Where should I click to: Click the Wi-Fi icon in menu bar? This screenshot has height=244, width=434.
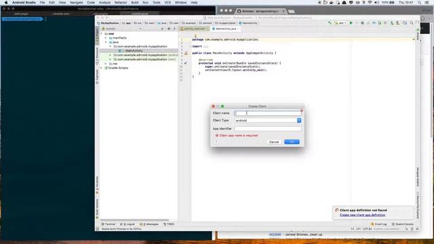(370, 3)
